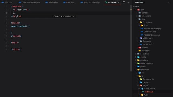Viewport: 173px width, 97px height.
Task: Open editor more actions ellipsis
Action: point(128,2)
